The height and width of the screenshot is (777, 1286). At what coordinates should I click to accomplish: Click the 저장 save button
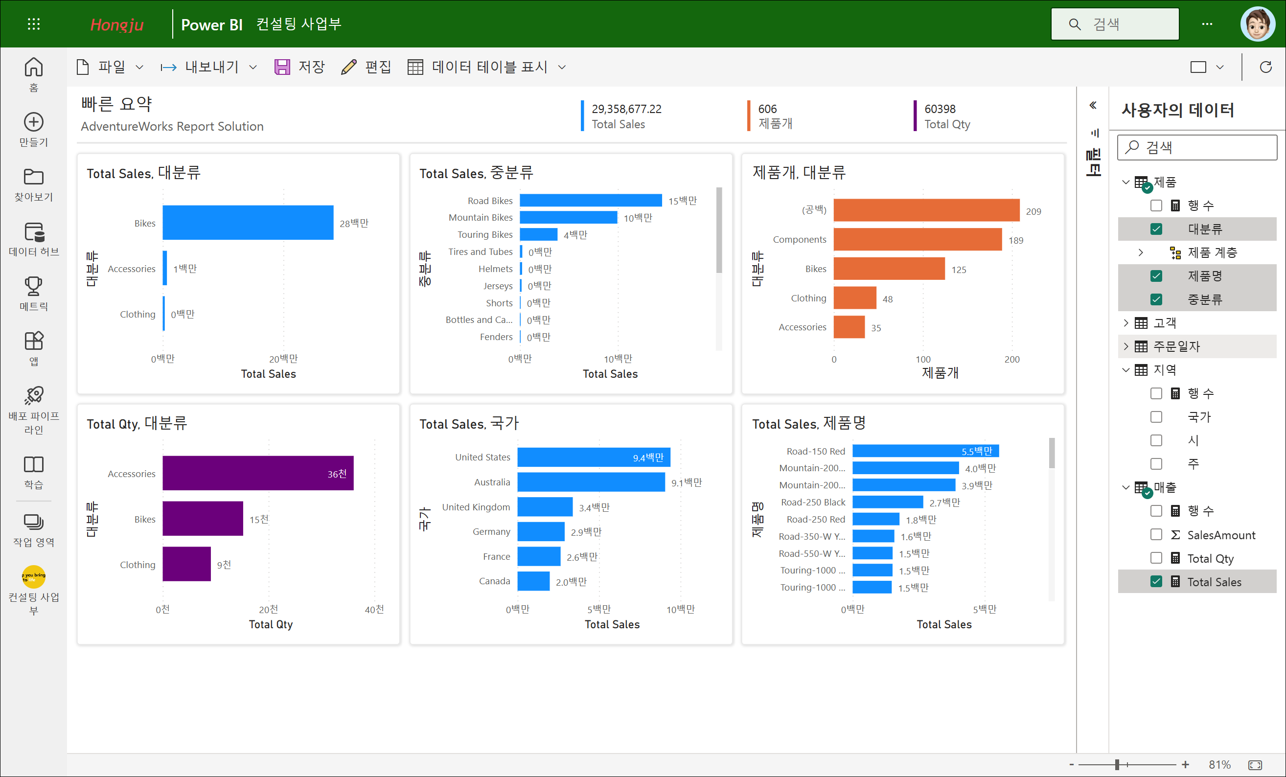(x=299, y=67)
